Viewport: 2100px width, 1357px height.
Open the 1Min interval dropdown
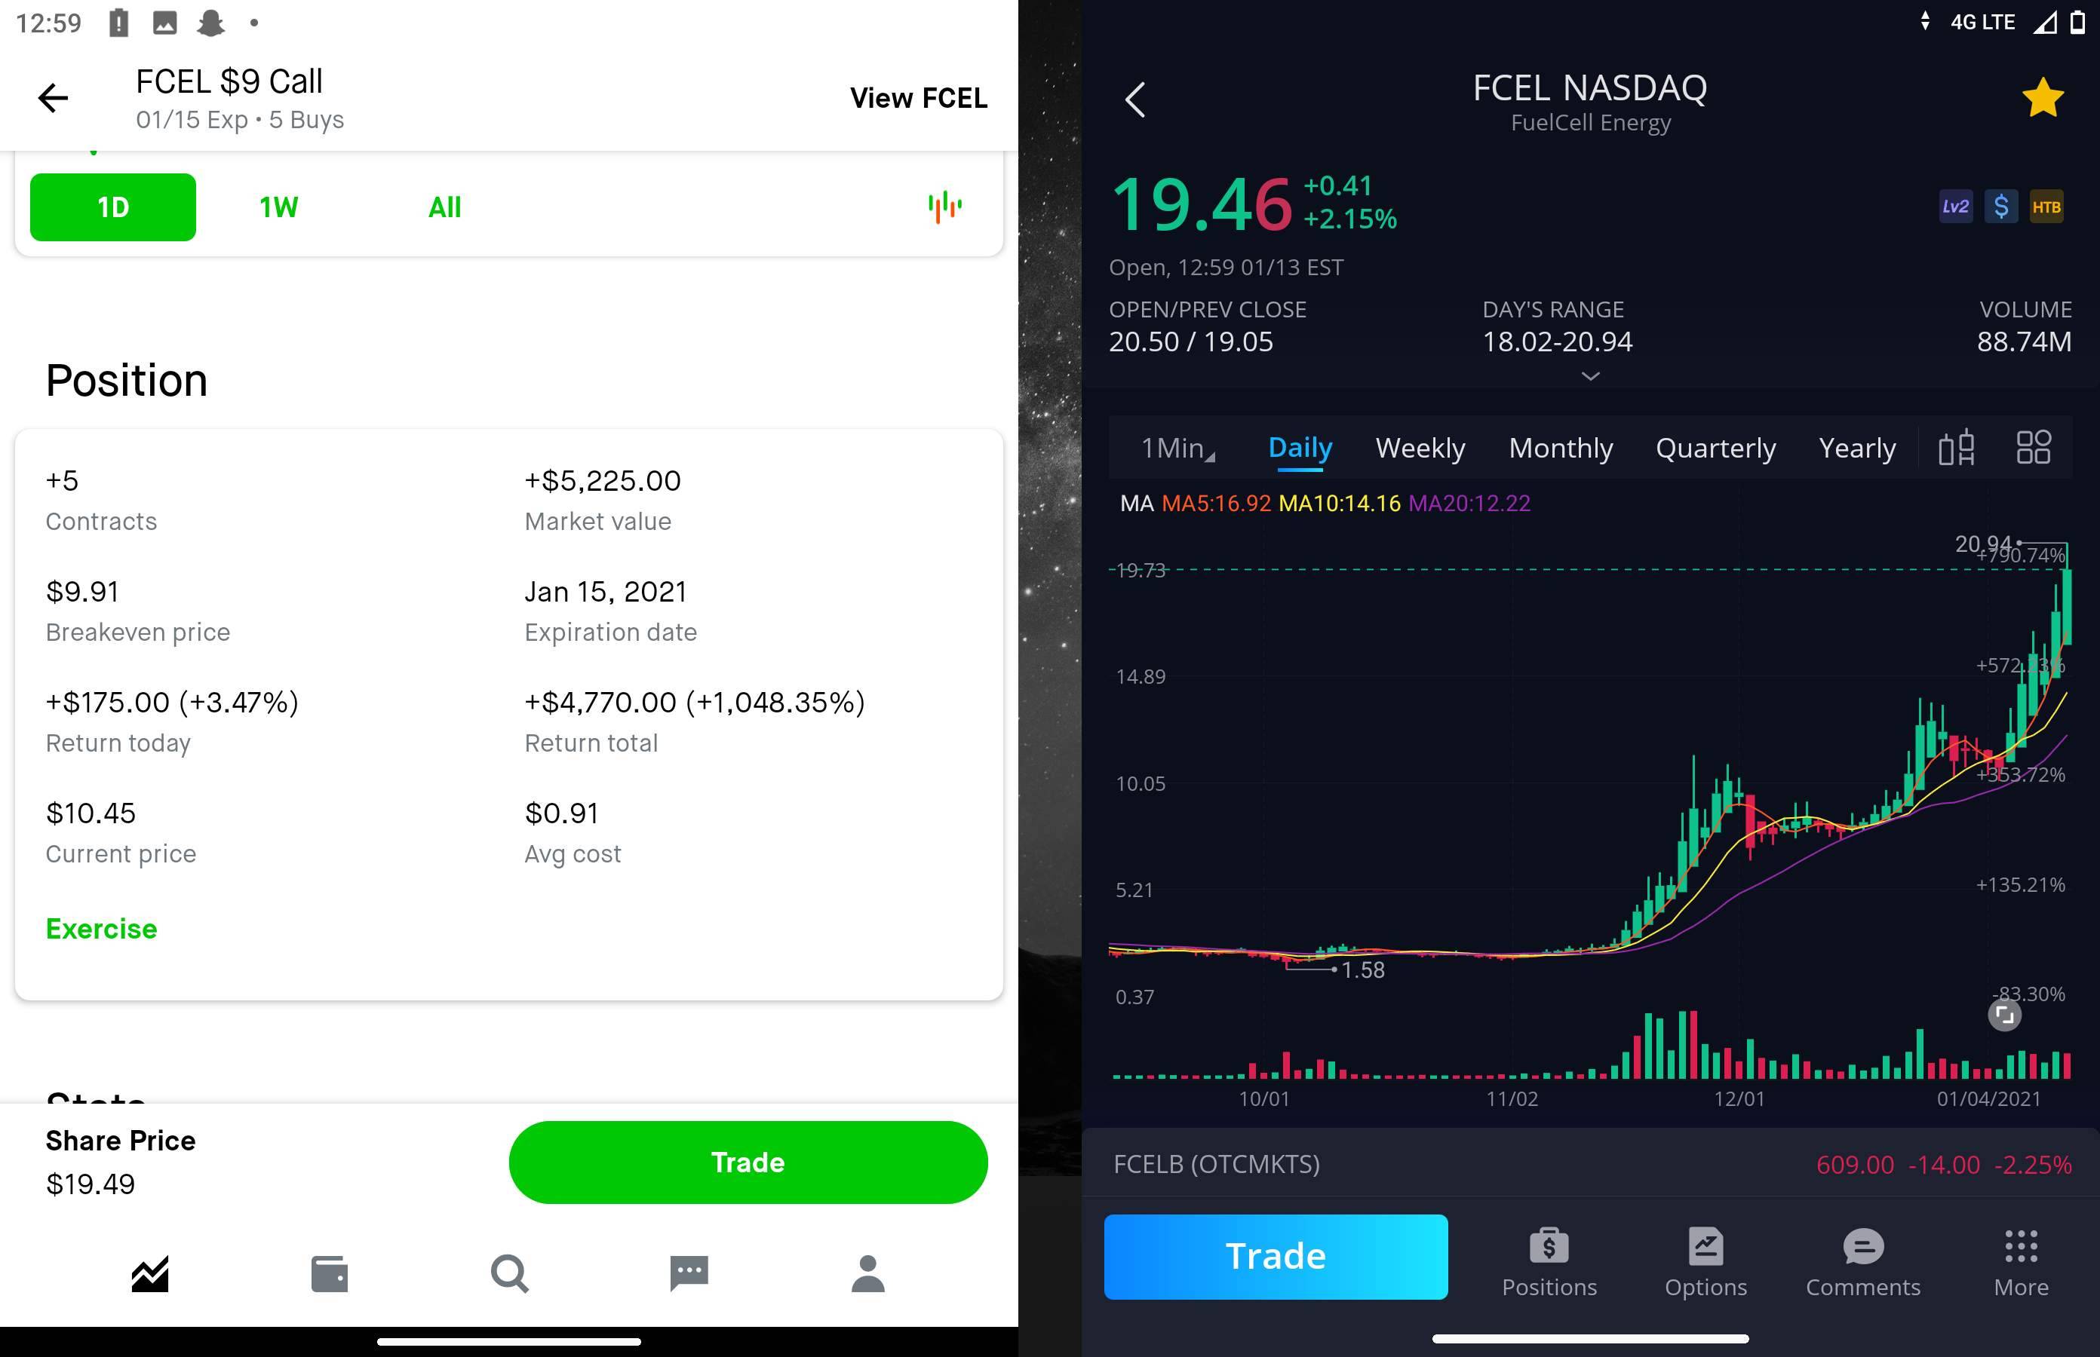tap(1177, 449)
